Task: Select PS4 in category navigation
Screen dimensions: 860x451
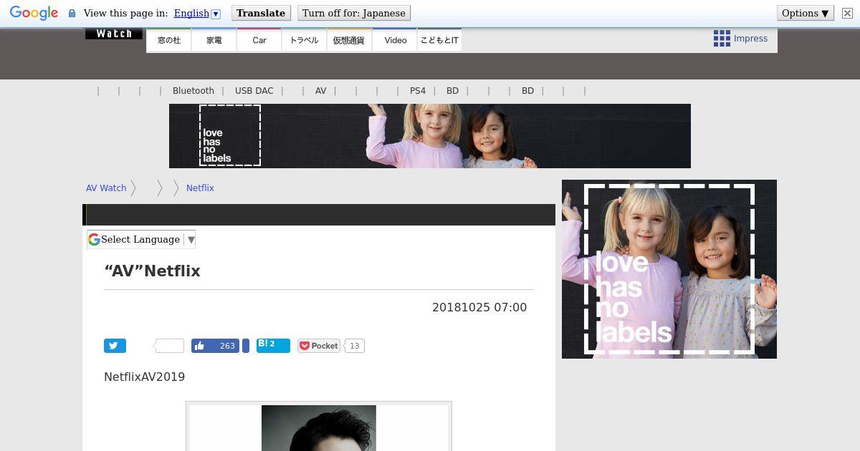Action: pos(418,91)
